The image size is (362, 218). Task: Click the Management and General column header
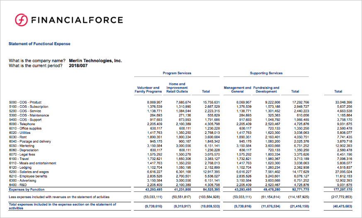pos(237,90)
